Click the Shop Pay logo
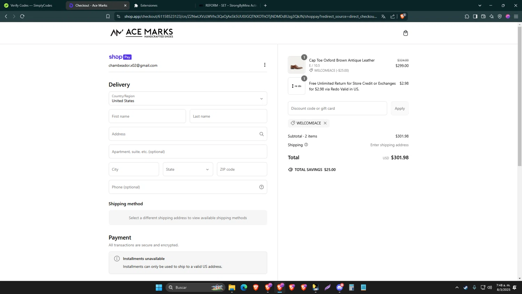 (120, 57)
